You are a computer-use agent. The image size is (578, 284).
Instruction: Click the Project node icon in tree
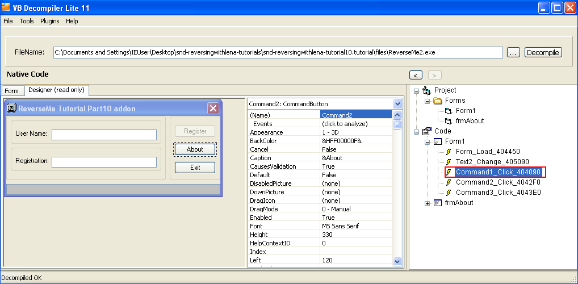427,90
